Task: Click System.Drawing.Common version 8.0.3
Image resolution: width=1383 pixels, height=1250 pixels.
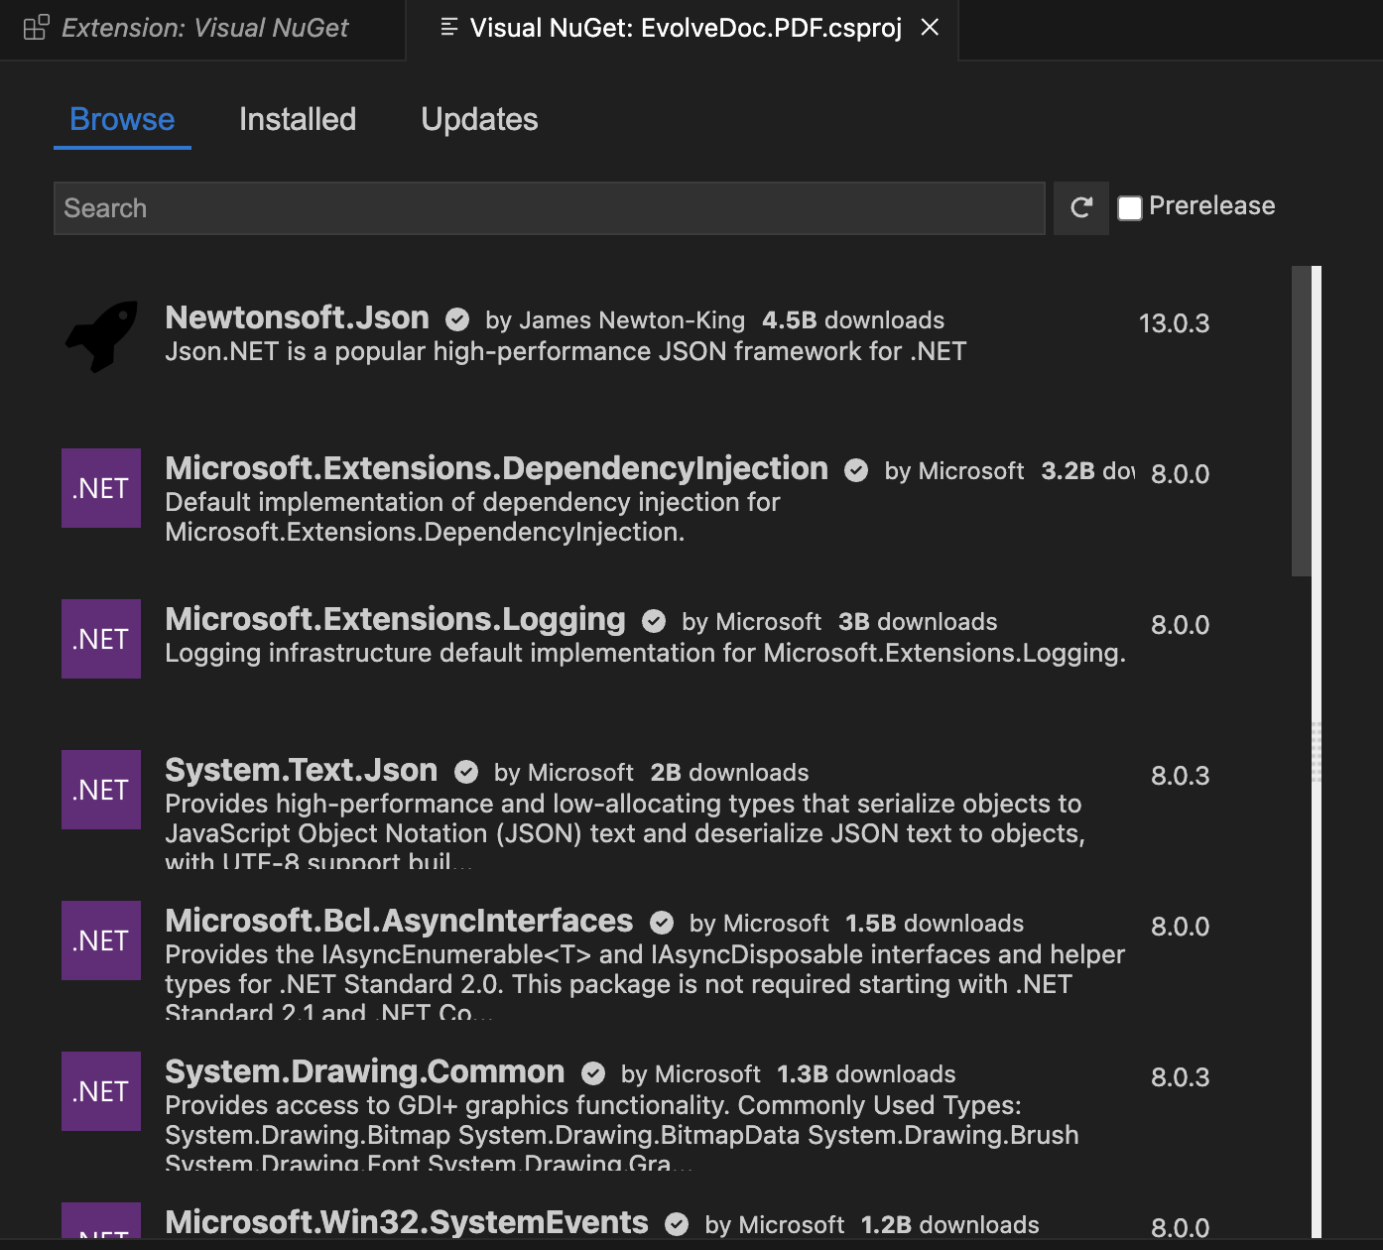Action: pos(1180,1077)
